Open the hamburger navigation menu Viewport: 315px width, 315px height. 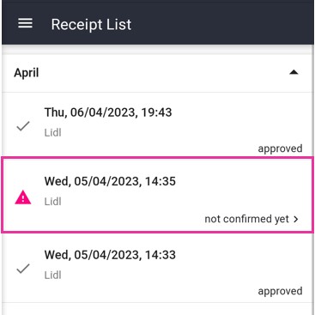(25, 23)
